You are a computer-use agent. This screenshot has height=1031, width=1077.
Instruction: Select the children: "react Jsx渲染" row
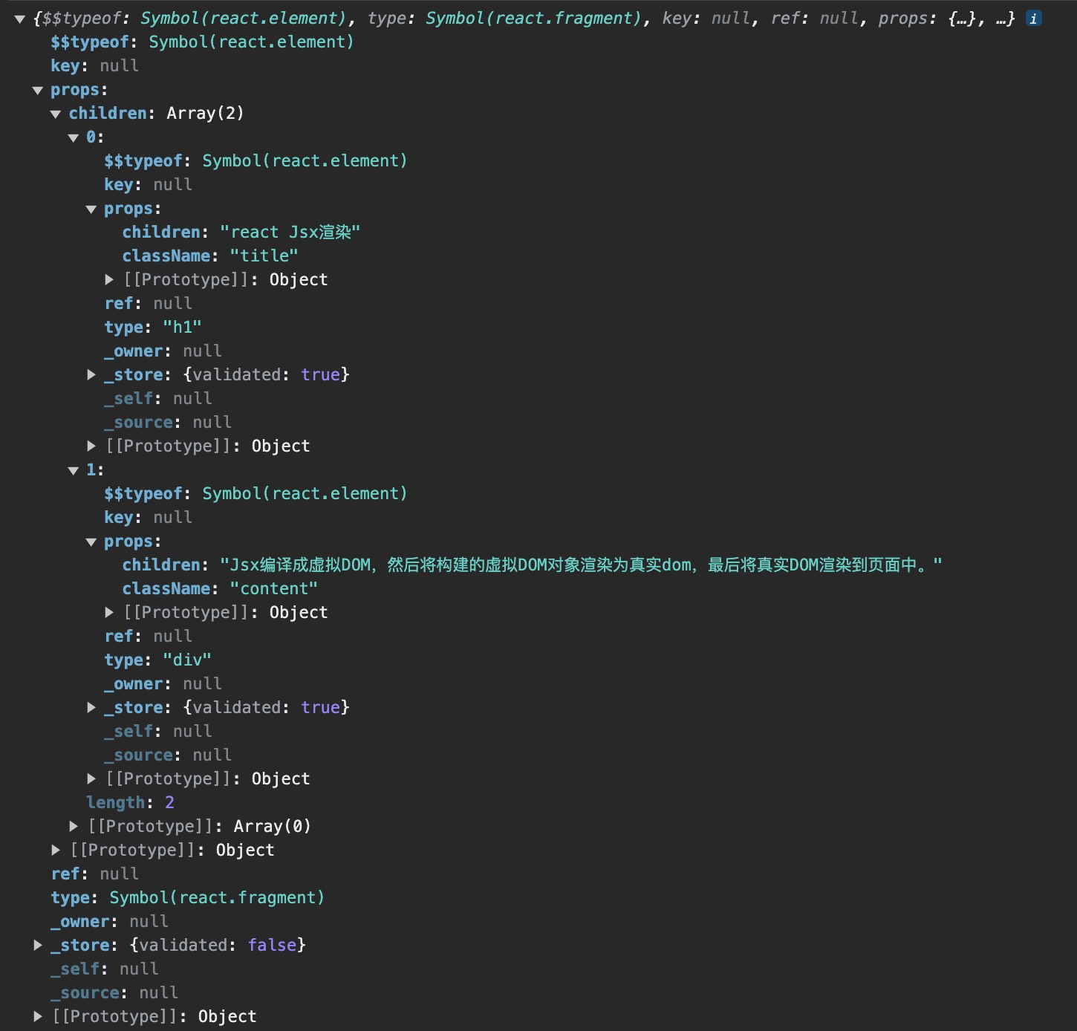pyautogui.click(x=241, y=232)
